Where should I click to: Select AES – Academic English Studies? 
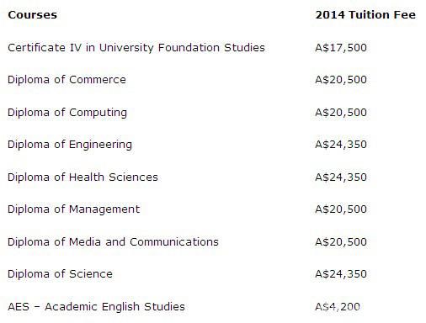[x=96, y=307]
